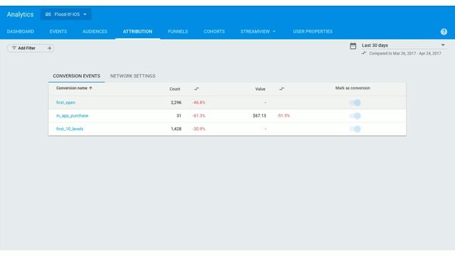Click the iOS platform icon beside Flood-It
This screenshot has height=256, width=455.
pyautogui.click(x=48, y=14)
